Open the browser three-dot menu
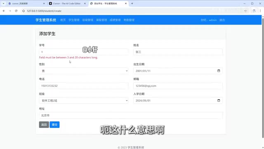 pyautogui.click(x=260, y=11)
